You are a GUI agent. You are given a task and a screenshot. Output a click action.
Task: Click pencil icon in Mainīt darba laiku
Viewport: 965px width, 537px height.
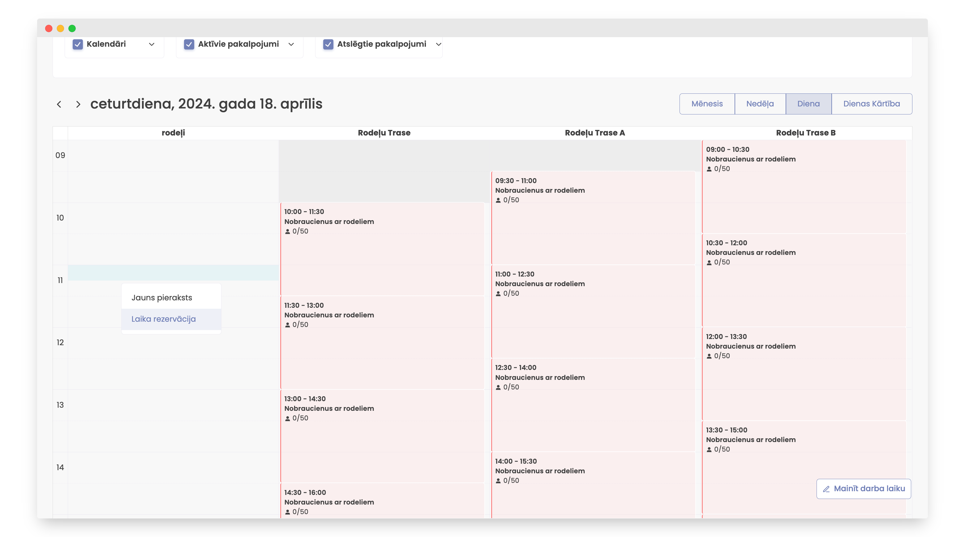[826, 489]
